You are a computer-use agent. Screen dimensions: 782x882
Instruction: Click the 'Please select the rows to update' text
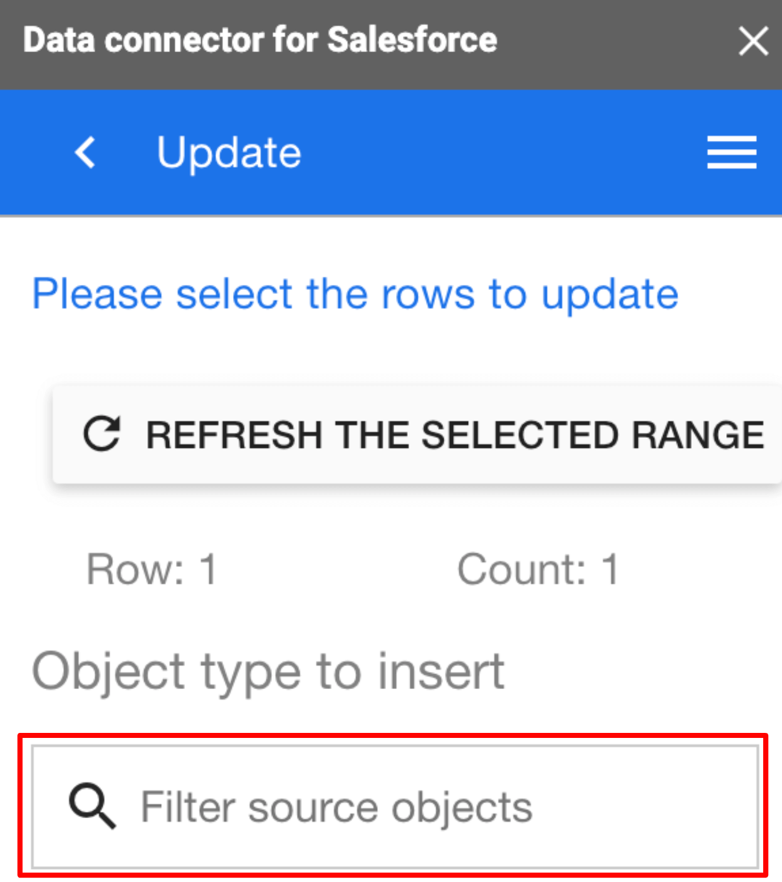[355, 294]
